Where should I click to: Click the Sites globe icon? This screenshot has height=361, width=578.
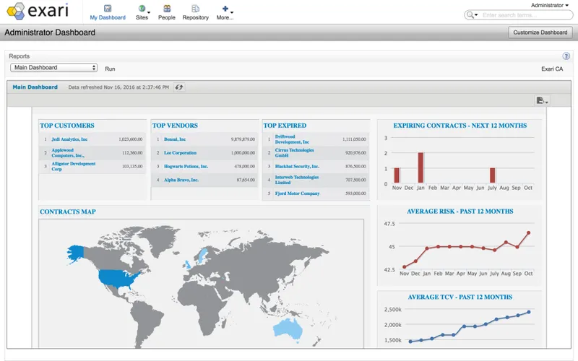[142, 9]
